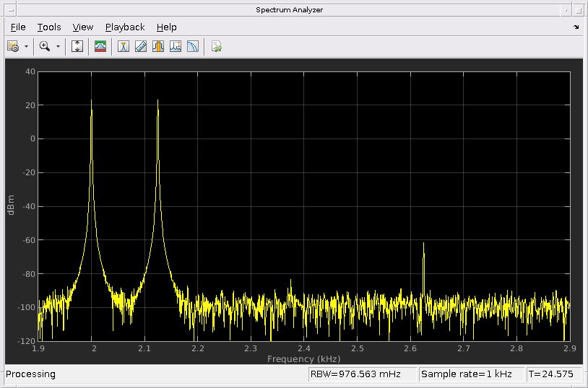Click the Scale Y-axis limits icon
The height and width of the screenshot is (388, 588).
[77, 46]
